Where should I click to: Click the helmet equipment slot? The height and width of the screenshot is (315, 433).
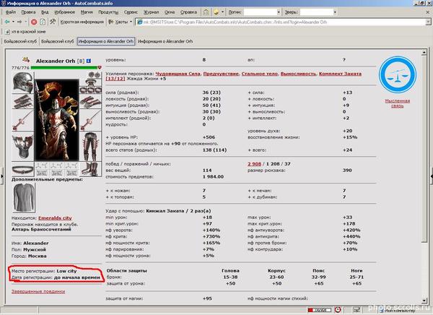point(23,82)
